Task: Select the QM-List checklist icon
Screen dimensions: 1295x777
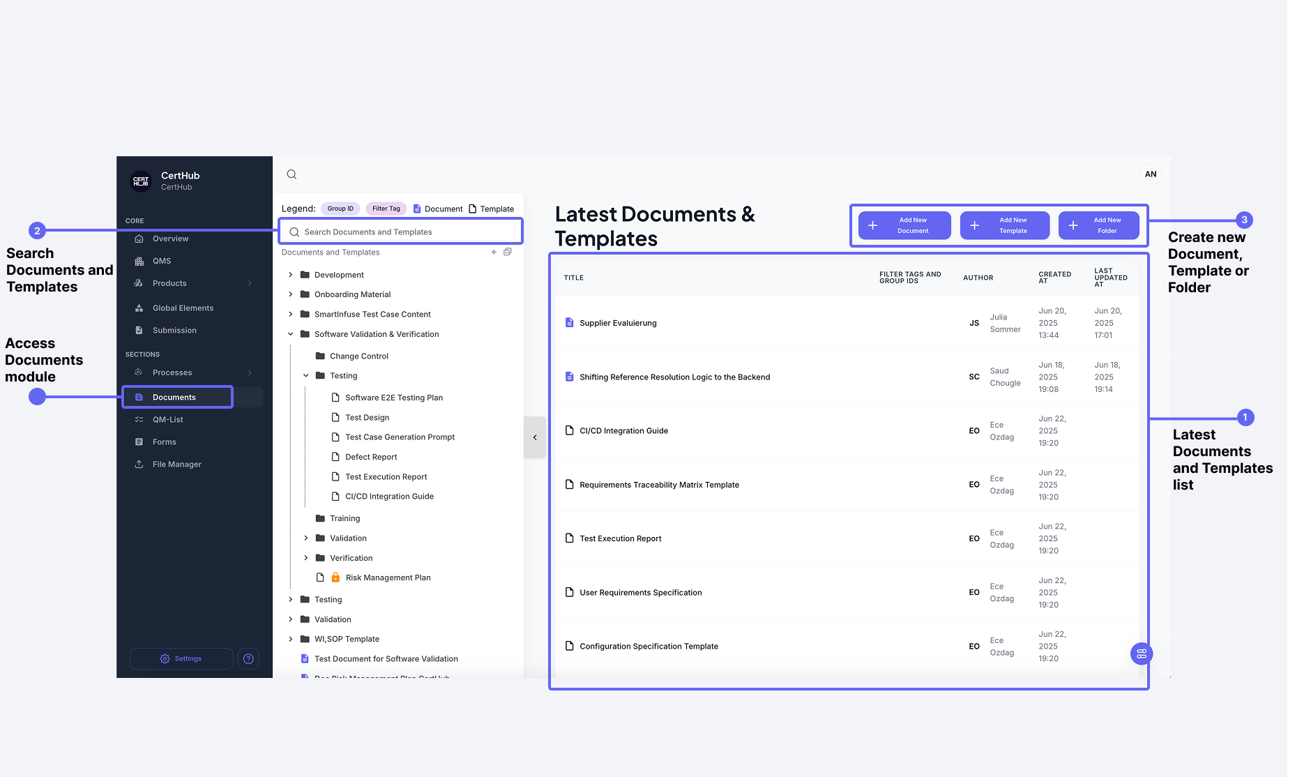Action: [x=140, y=419]
